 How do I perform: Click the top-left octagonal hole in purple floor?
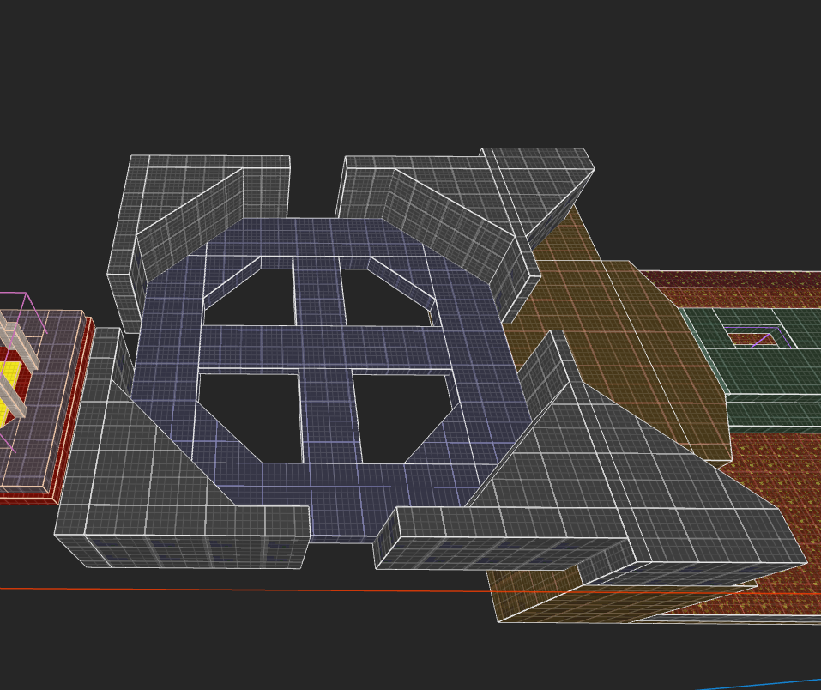click(250, 297)
